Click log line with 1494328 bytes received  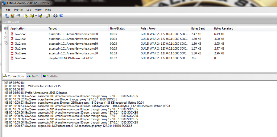(x=87, y=106)
